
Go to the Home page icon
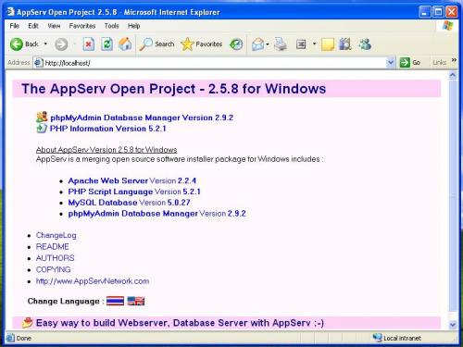(125, 44)
